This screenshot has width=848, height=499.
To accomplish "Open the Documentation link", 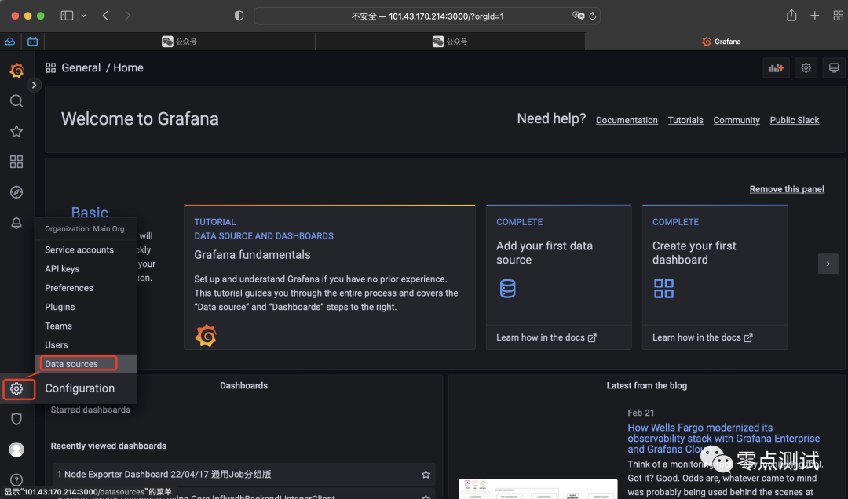I will tap(627, 120).
